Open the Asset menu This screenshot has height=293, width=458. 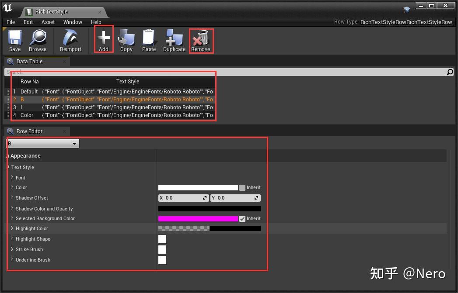click(48, 22)
